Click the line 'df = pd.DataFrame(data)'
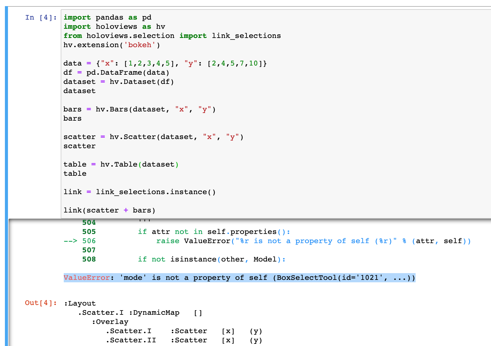The image size is (491, 346). [x=116, y=73]
